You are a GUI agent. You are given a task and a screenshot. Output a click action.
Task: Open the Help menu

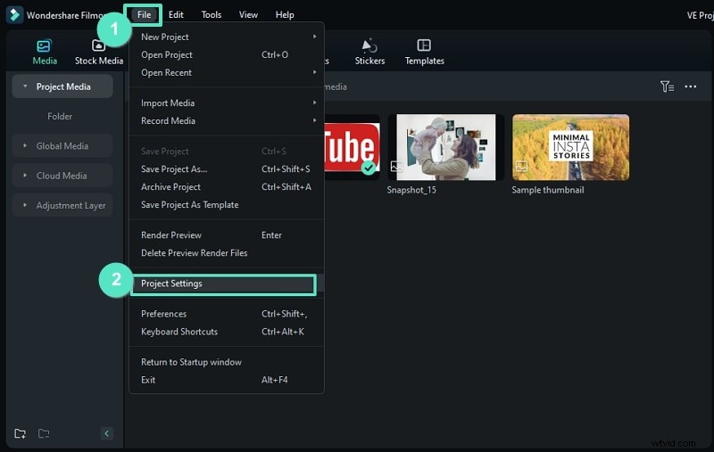coord(285,14)
